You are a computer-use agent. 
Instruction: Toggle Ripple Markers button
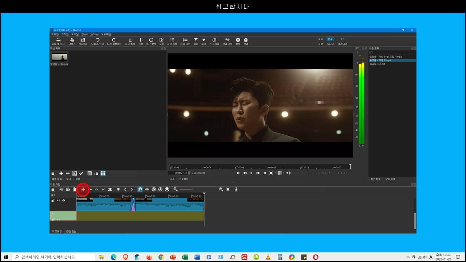pos(167,189)
